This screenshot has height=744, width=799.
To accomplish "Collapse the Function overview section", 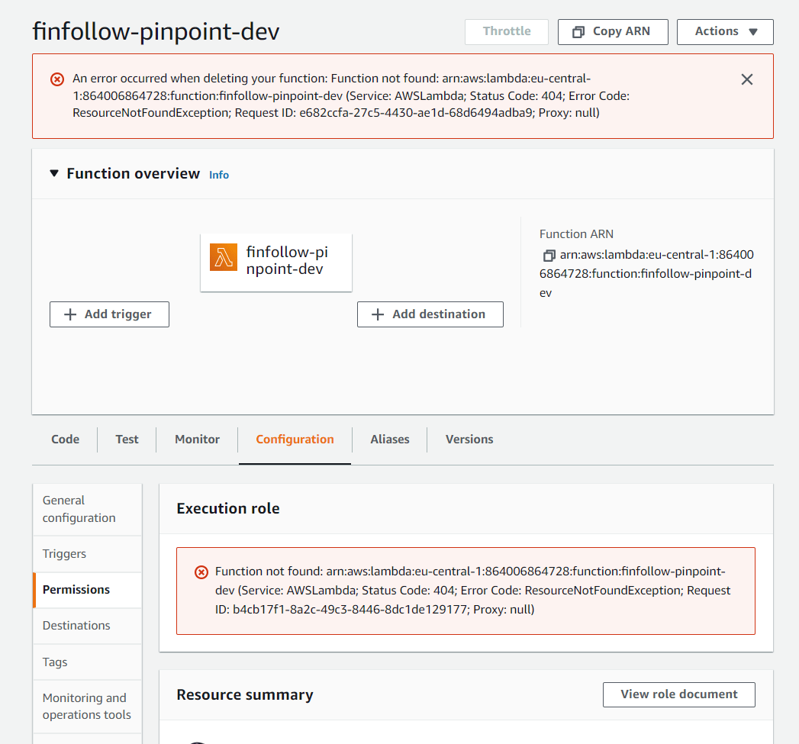I will [x=53, y=173].
